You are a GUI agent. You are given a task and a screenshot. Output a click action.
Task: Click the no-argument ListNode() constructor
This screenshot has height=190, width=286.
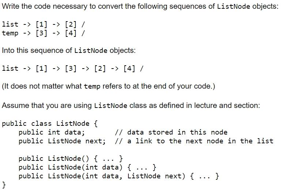(71, 159)
